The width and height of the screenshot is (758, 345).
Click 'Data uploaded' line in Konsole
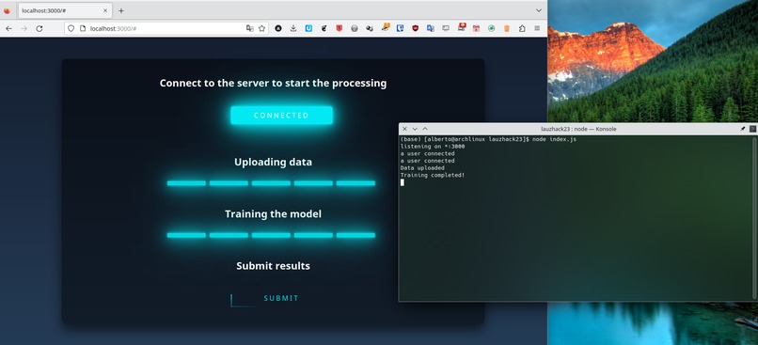[x=422, y=167]
